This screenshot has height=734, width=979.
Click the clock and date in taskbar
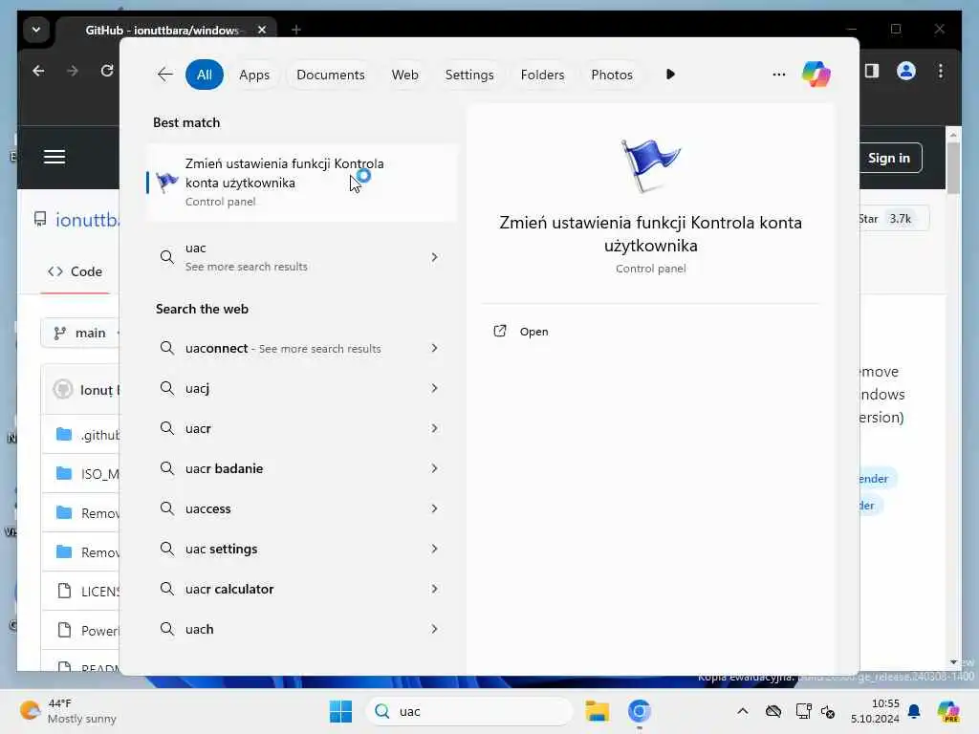(875, 711)
